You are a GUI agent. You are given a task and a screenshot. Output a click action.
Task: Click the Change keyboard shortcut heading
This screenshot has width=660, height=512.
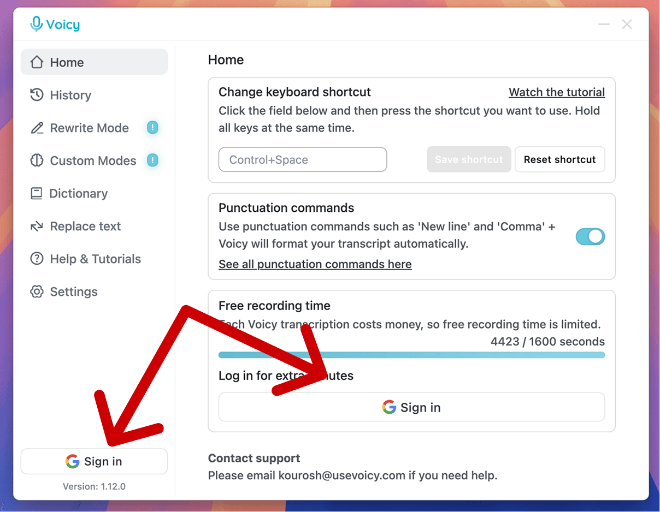click(x=294, y=92)
